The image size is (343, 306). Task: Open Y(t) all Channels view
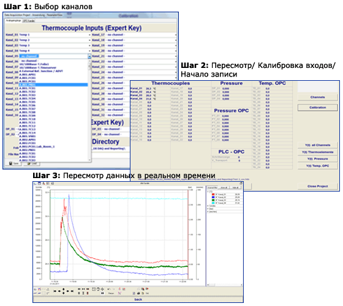coord(317,145)
